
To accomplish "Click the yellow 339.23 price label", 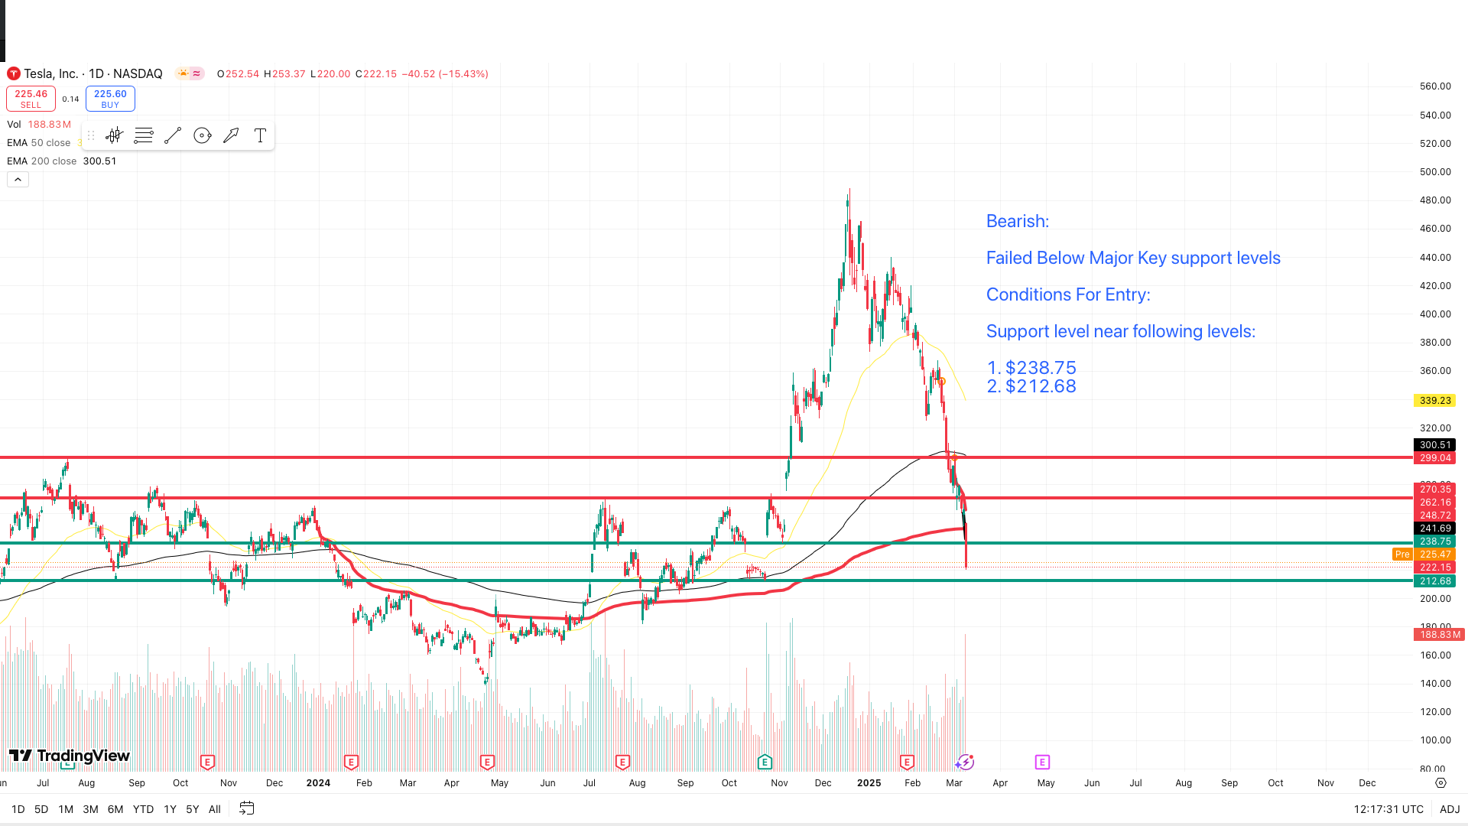I will [1434, 401].
